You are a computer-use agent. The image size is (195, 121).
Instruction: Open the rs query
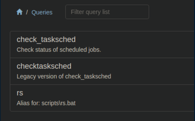[x=20, y=93]
